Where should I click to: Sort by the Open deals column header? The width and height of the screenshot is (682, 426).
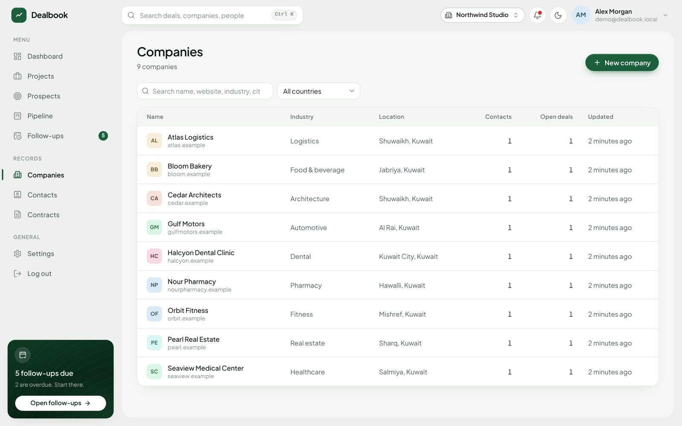pos(556,117)
